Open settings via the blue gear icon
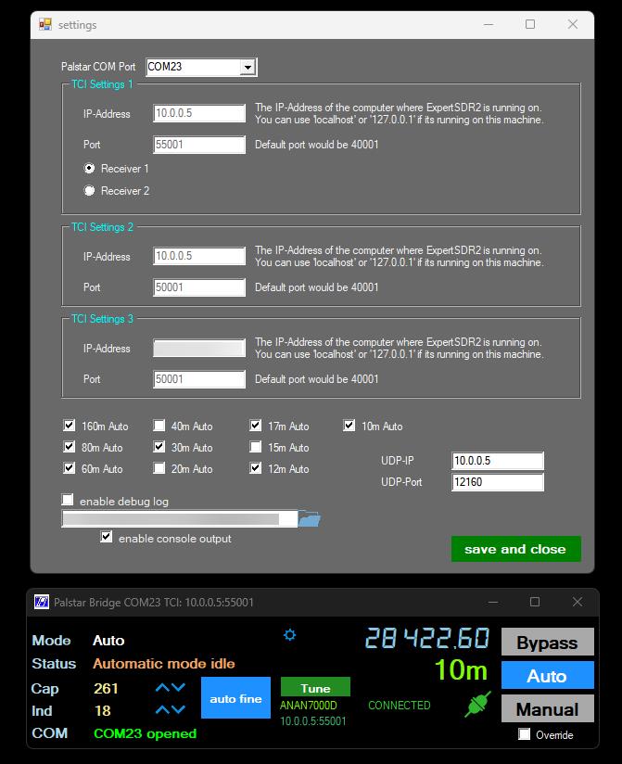622x764 pixels. [290, 635]
